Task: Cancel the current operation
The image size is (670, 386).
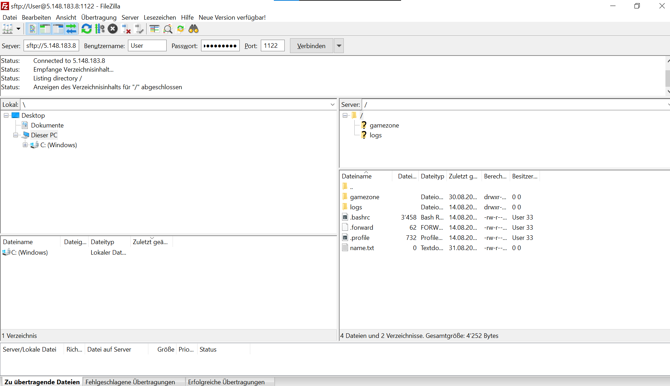Action: tap(112, 29)
